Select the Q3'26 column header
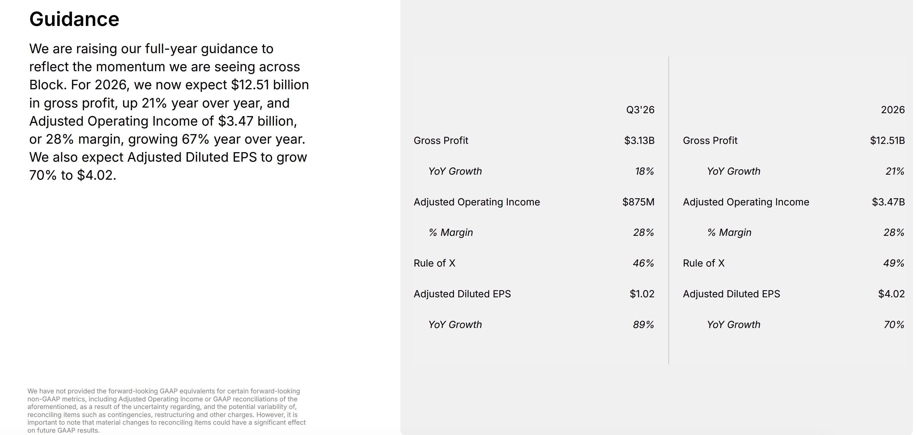Image resolution: width=917 pixels, height=435 pixels. [640, 110]
